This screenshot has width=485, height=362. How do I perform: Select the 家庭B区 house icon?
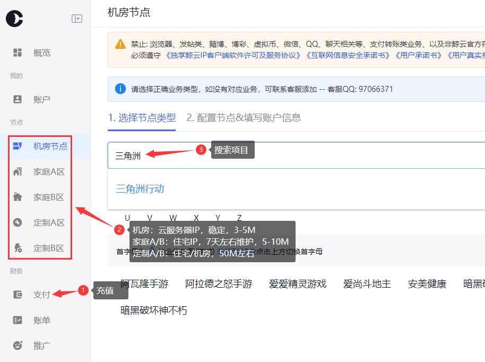pyautogui.click(x=18, y=196)
